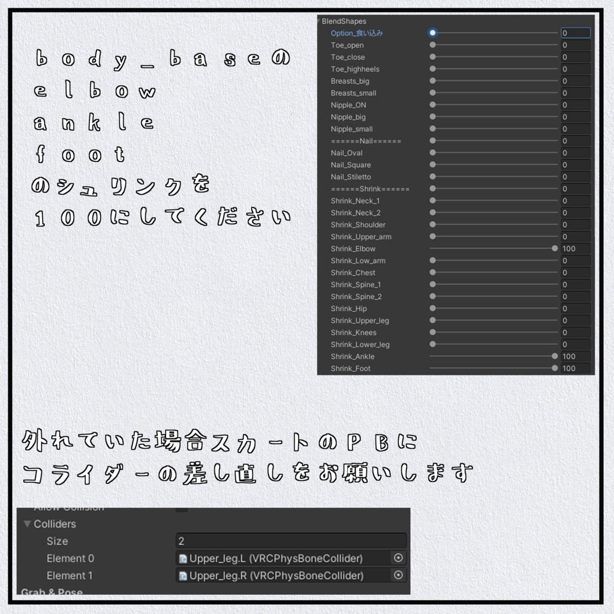Select the ======Nail====== separator label
614x614 pixels.
366,141
